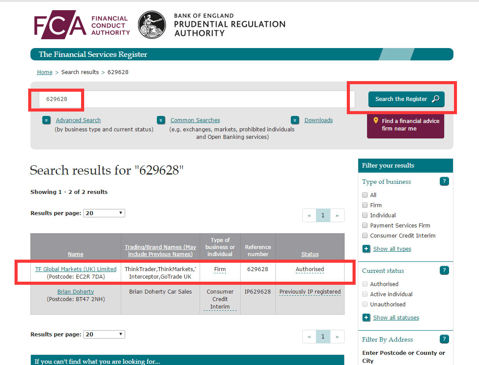Open the Advanced Search link
The width and height of the screenshot is (479, 365).
pyautogui.click(x=78, y=120)
